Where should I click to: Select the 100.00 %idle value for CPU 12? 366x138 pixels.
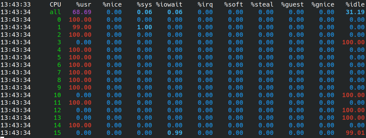tap(353, 110)
